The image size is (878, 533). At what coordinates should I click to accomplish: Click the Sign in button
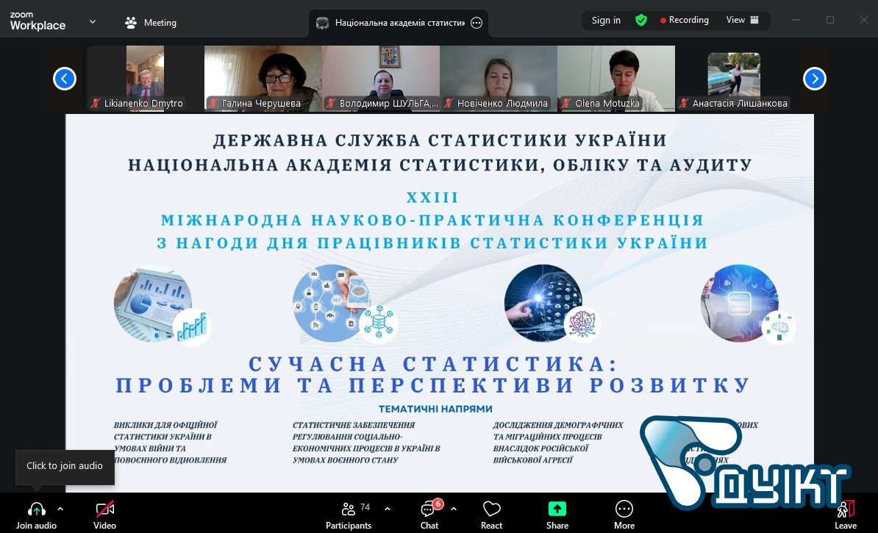606,21
